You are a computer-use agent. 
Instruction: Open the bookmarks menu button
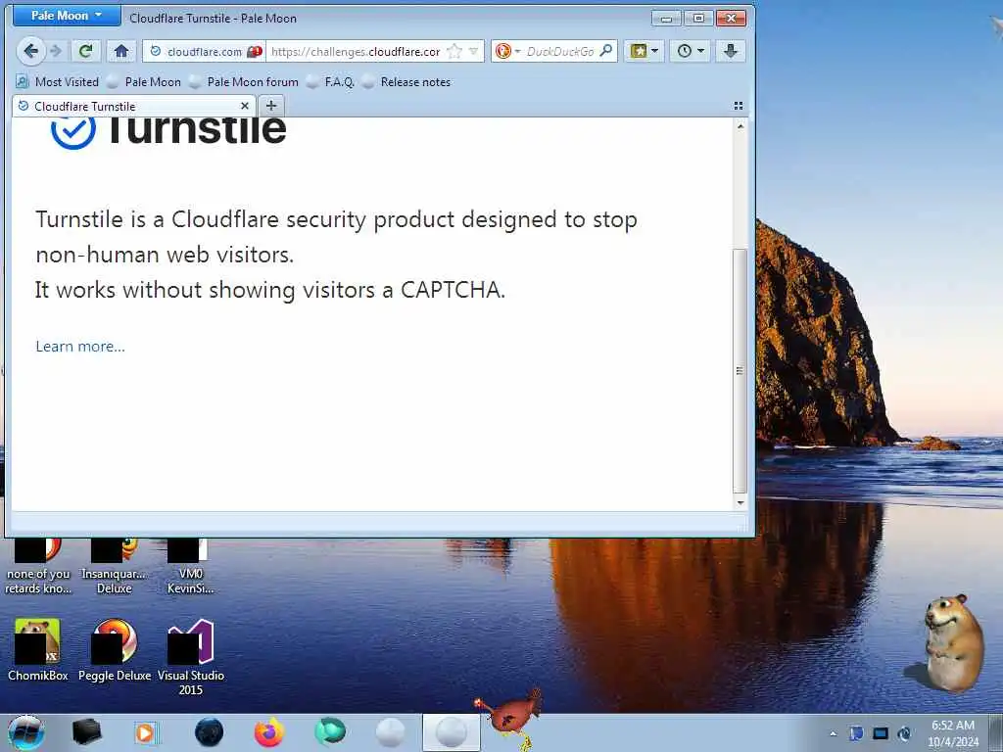pyautogui.click(x=644, y=51)
